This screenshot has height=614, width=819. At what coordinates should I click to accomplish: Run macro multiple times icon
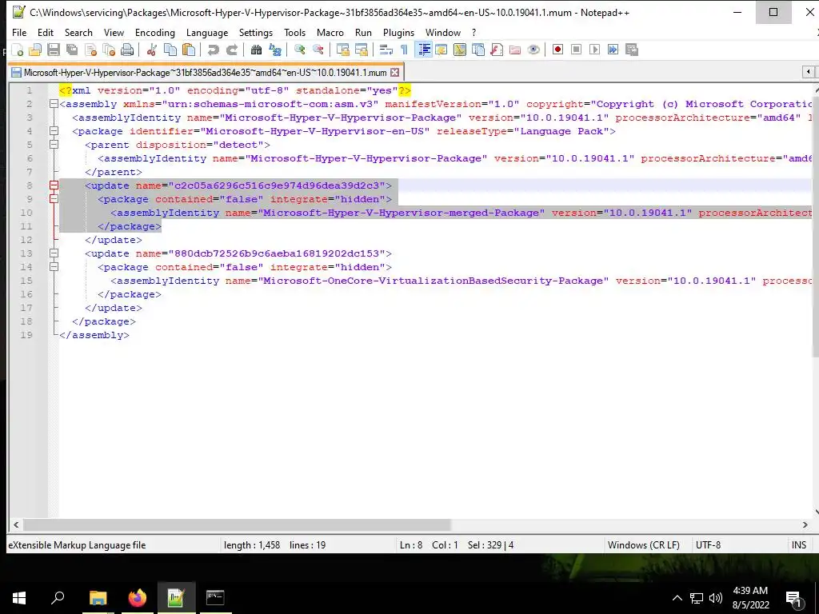pos(613,50)
